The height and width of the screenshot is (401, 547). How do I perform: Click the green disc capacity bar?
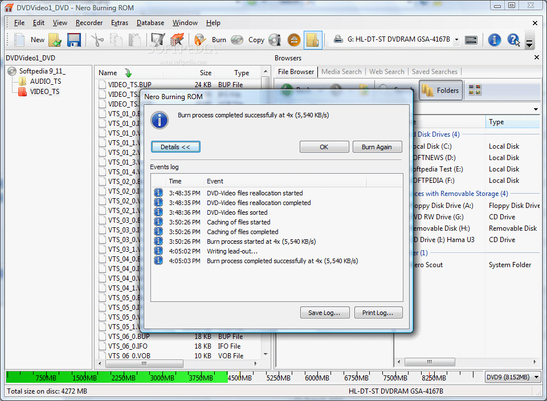point(117,377)
